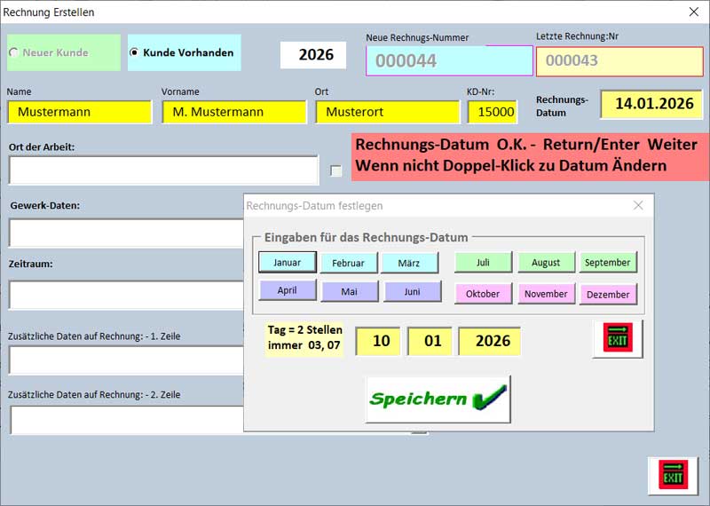
Task: Select the Juli month button
Action: pos(483,263)
